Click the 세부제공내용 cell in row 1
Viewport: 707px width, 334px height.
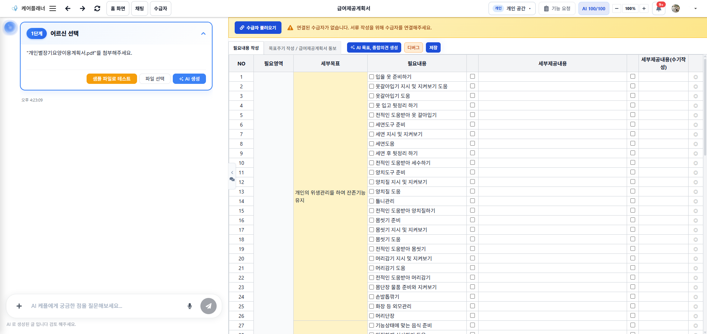click(x=553, y=77)
